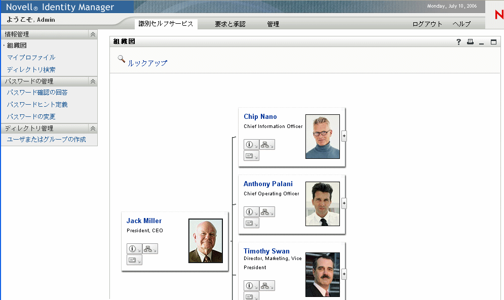Click the 'Chief Operating Officer' title text
Screen dimensions: 504x300
pyautogui.click(x=272, y=194)
